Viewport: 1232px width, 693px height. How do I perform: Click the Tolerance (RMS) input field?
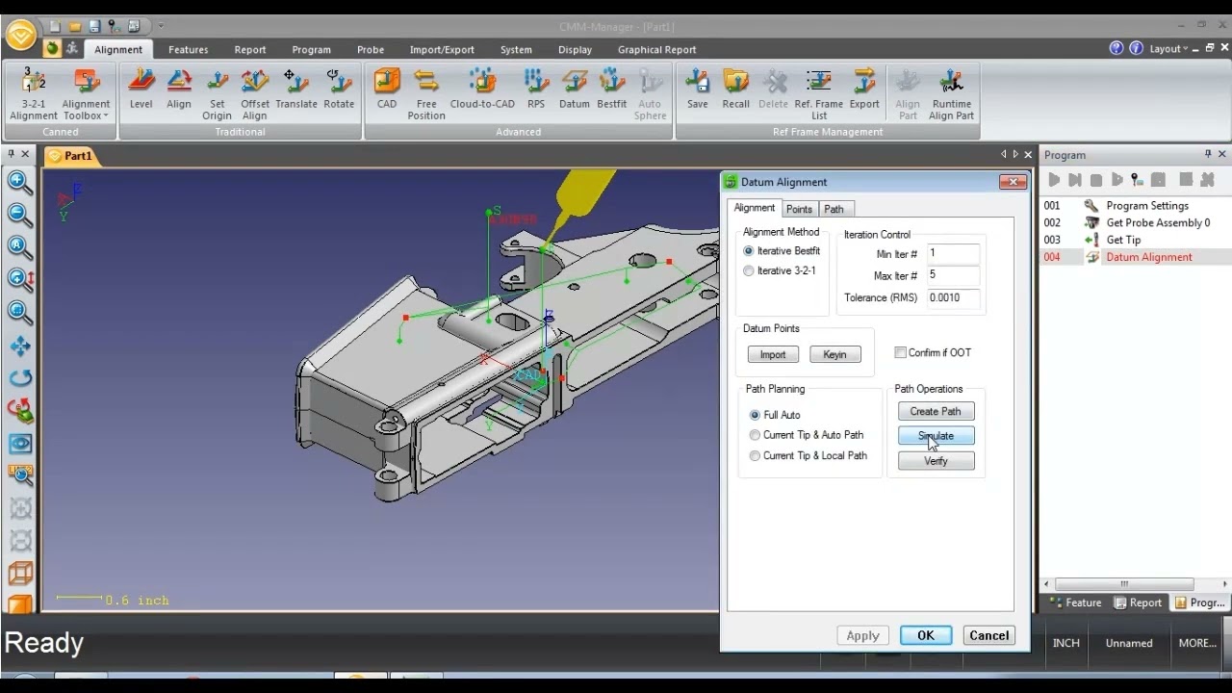point(953,297)
